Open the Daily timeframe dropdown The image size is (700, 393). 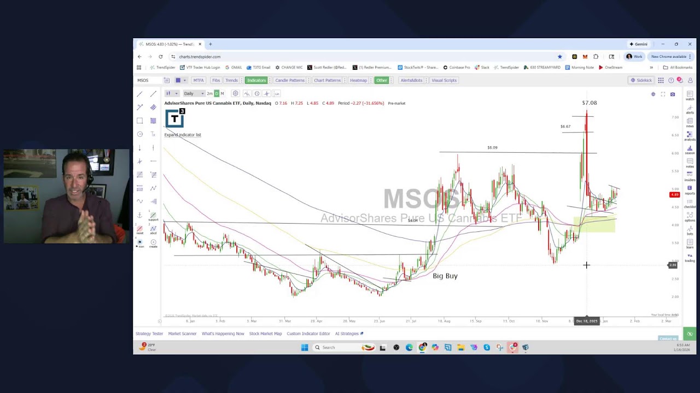pos(194,93)
